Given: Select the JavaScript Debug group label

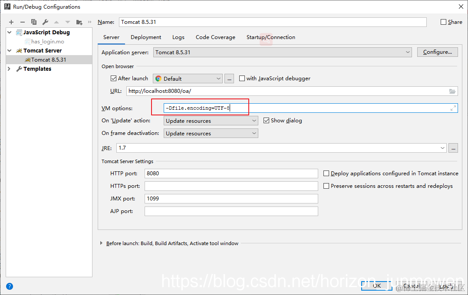Looking at the screenshot, I should pos(46,32).
